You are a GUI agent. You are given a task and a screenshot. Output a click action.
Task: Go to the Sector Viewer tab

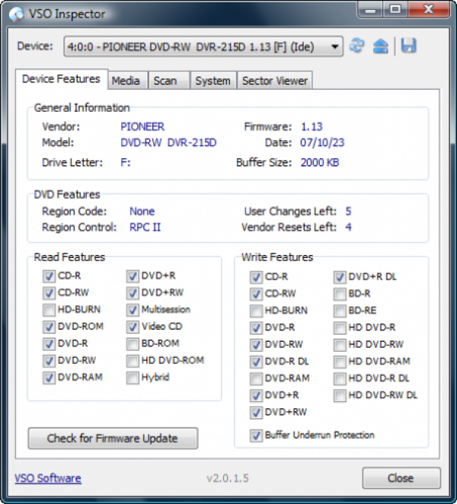275,81
